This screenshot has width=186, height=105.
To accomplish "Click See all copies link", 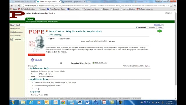I will pos(112,41).
